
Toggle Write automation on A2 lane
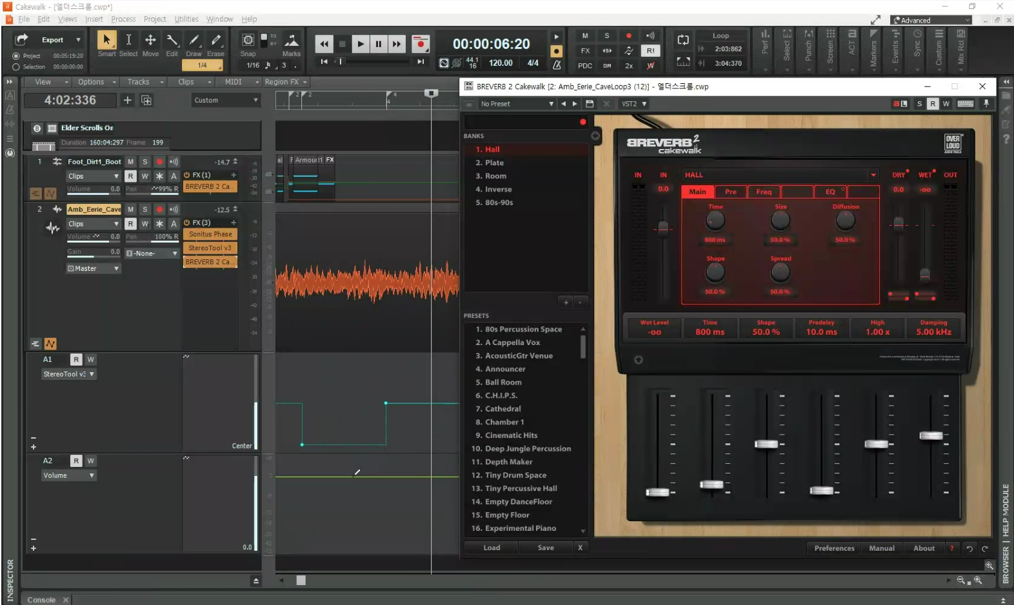click(x=91, y=461)
